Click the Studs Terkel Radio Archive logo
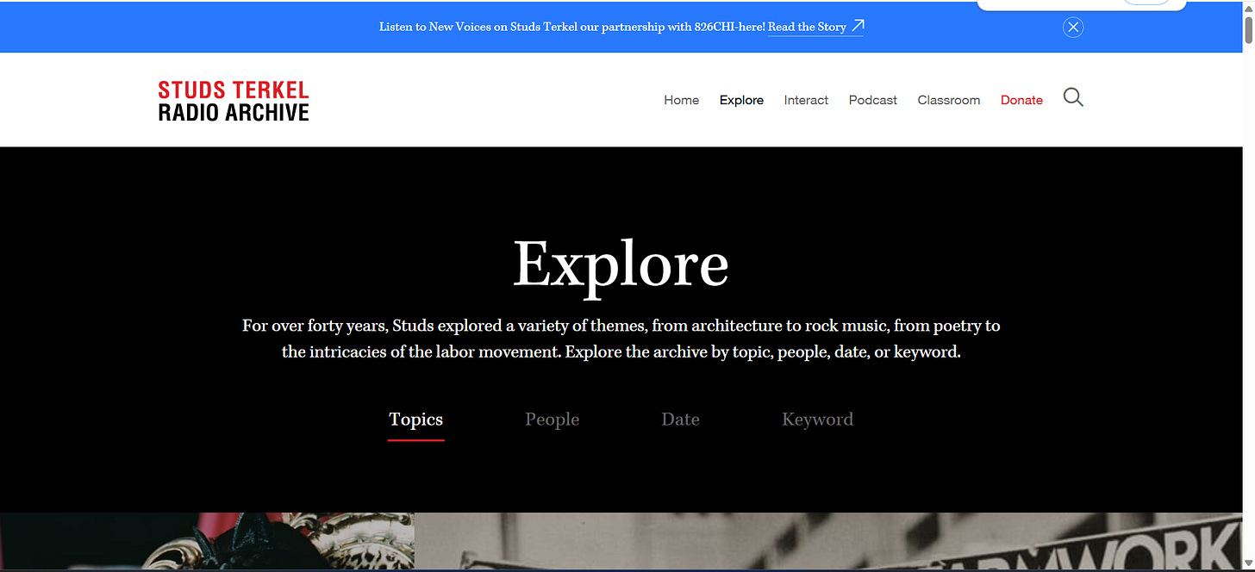 pos(234,101)
